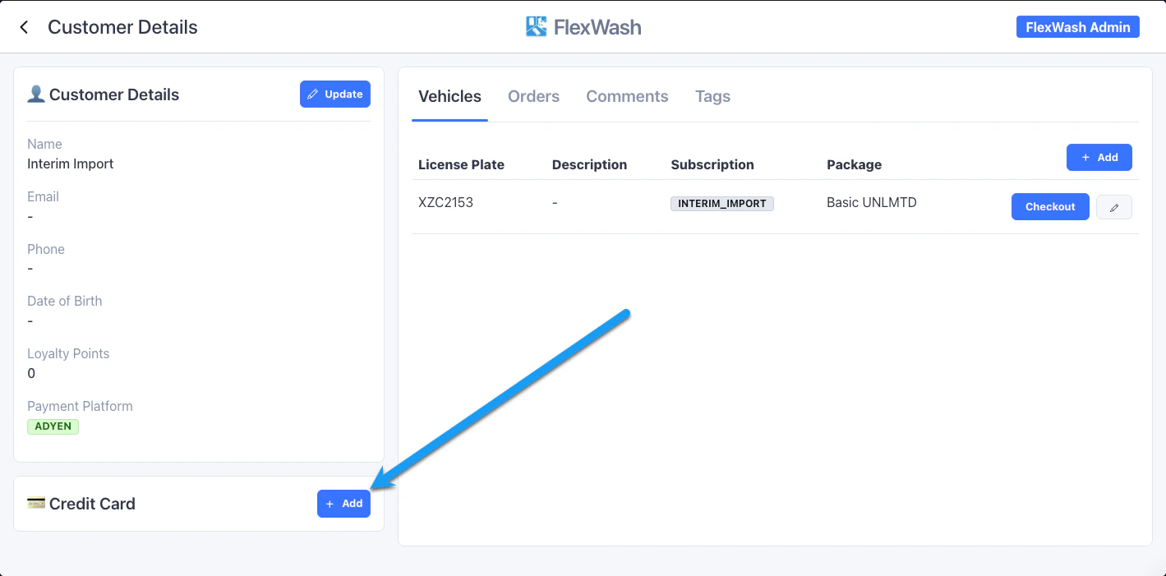Select the license plate XZC2153
1166x576 pixels.
click(x=445, y=202)
